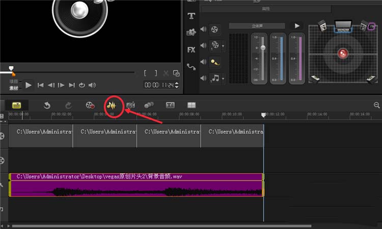The width and height of the screenshot is (382, 229).
Task: Mute the Voice Track in sound mixer
Action: [x=203, y=62]
